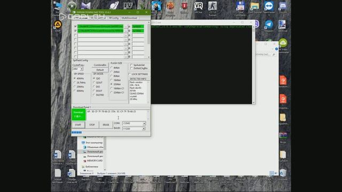Click the Default button
This screenshot has height=192, width=342.
click(100, 70)
